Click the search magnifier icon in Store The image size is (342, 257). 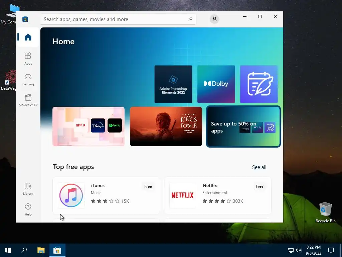190,19
